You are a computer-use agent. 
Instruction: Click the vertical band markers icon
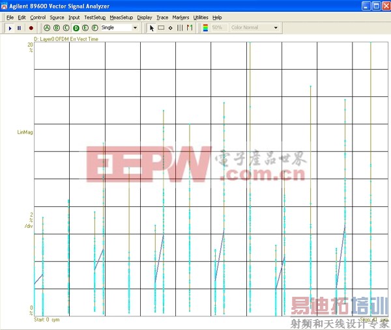[180, 28]
